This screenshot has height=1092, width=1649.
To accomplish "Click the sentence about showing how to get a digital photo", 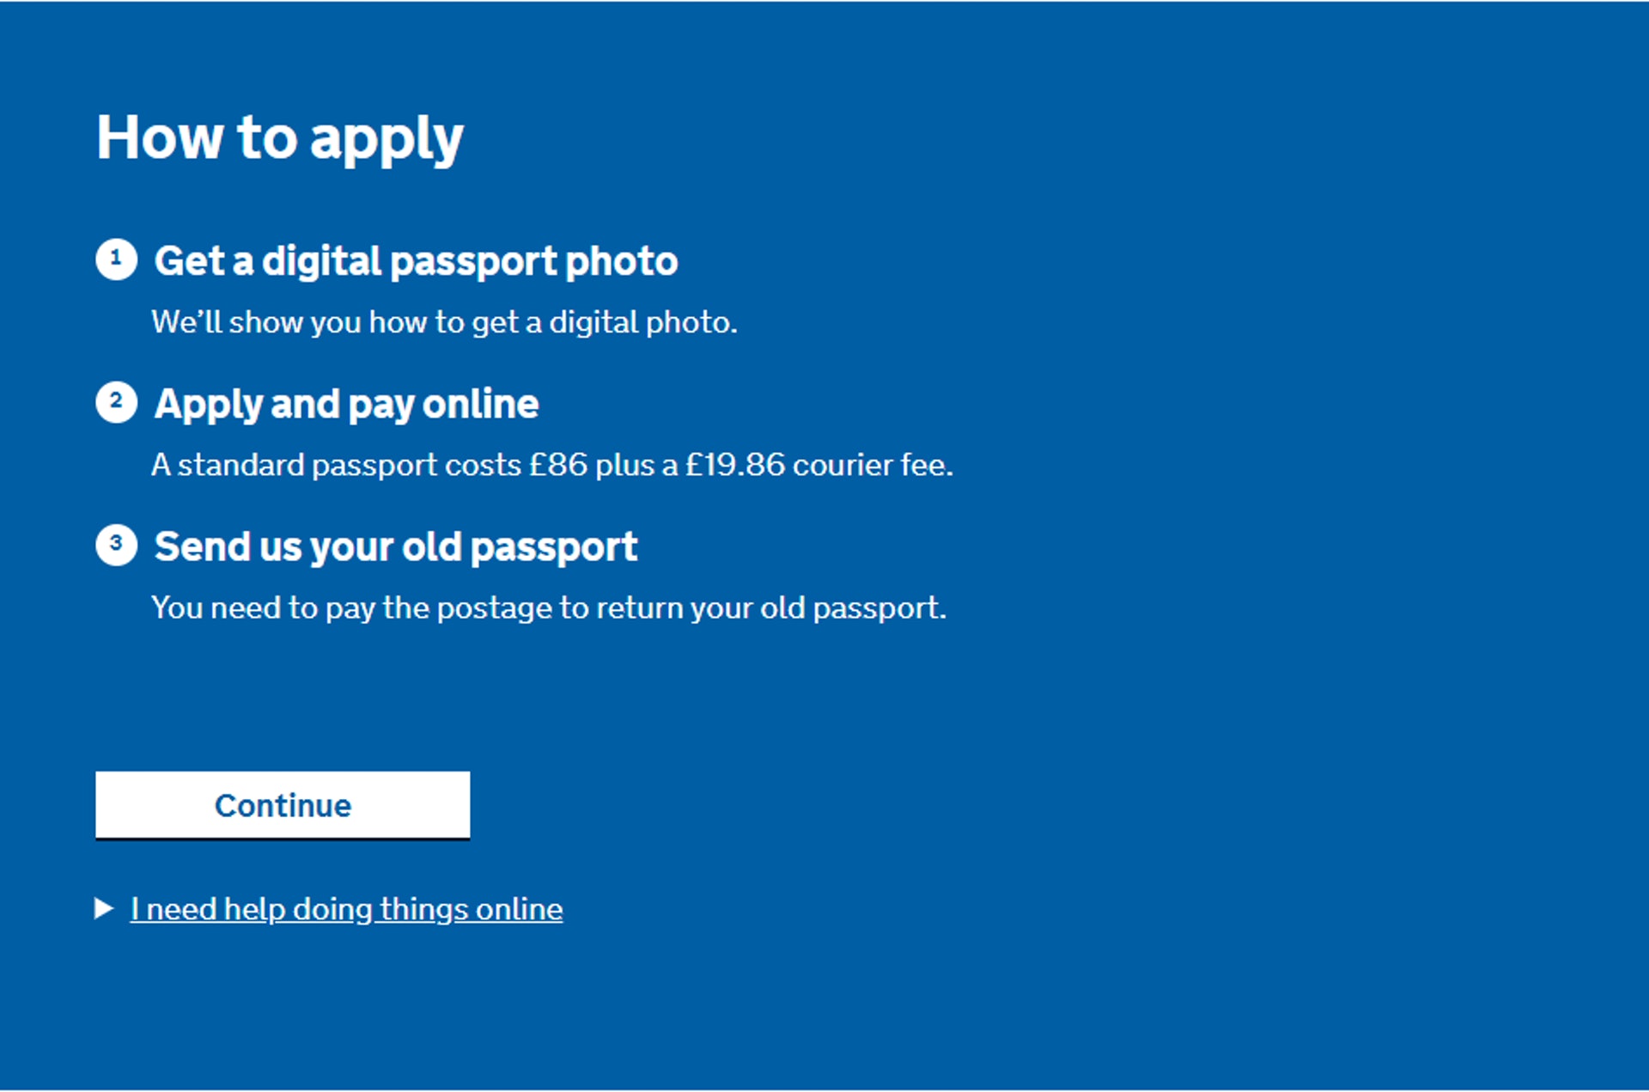I will [444, 322].
